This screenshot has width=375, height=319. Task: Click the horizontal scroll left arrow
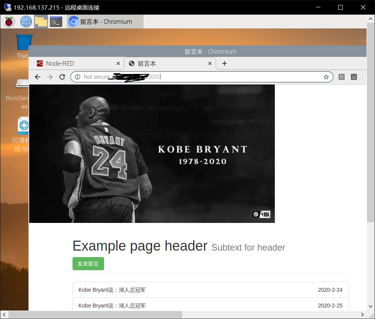click(4, 314)
